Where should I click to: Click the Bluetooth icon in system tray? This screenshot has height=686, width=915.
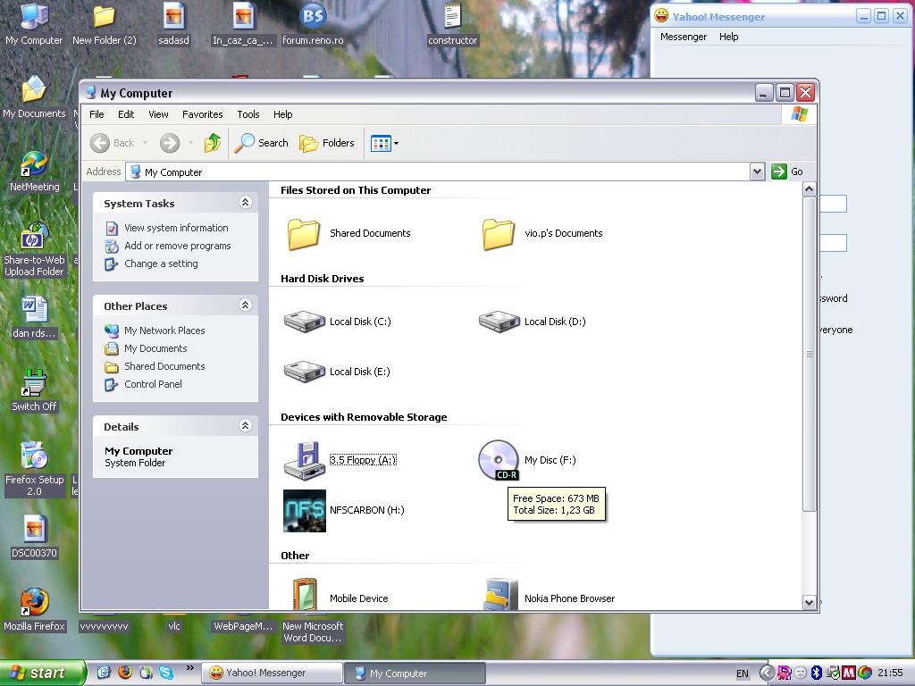pos(817,673)
